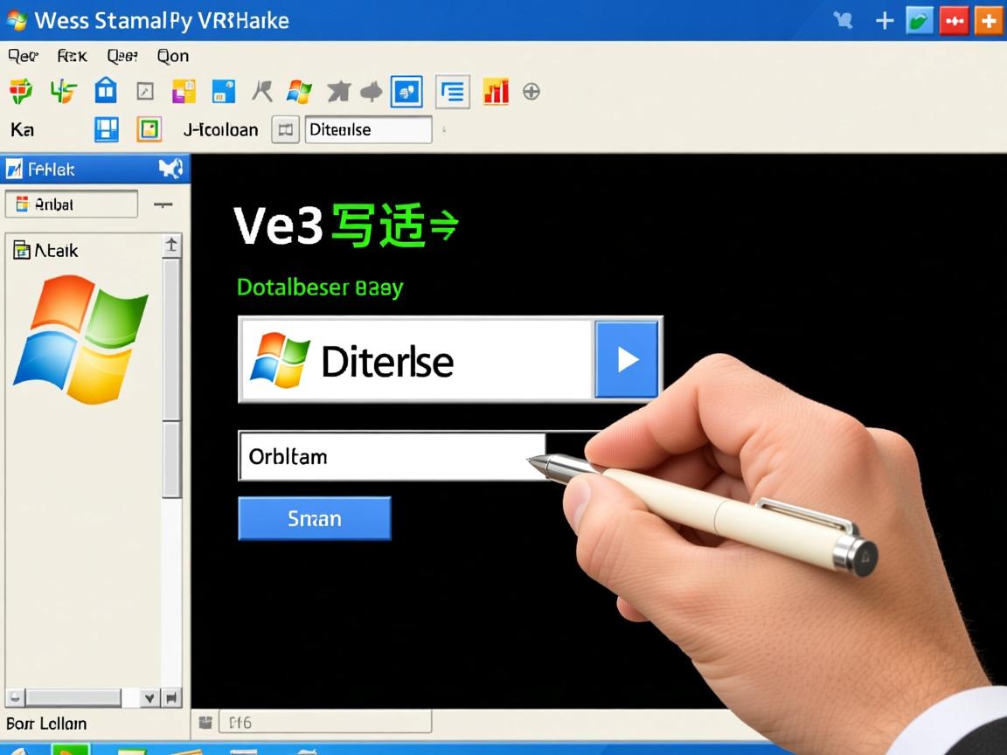Click the blue house icon in toolbar
Viewport: 1007px width, 755px height.
pyautogui.click(x=106, y=90)
